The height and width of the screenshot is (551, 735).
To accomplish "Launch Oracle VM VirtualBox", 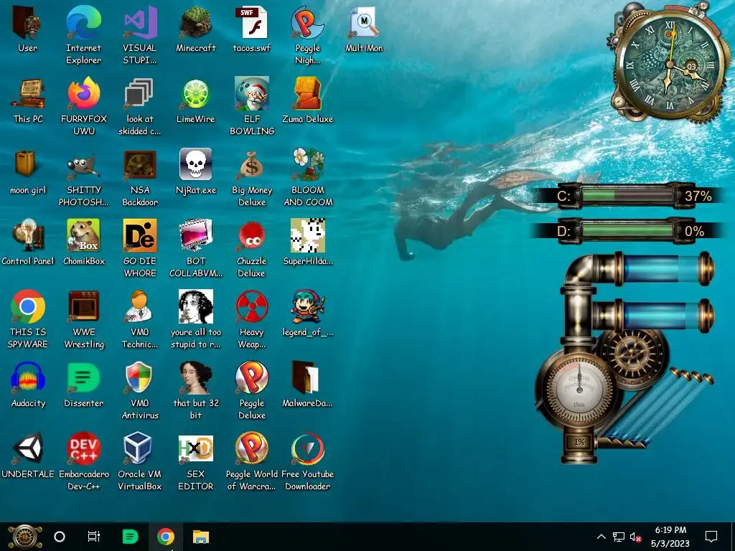I will 140,461.
